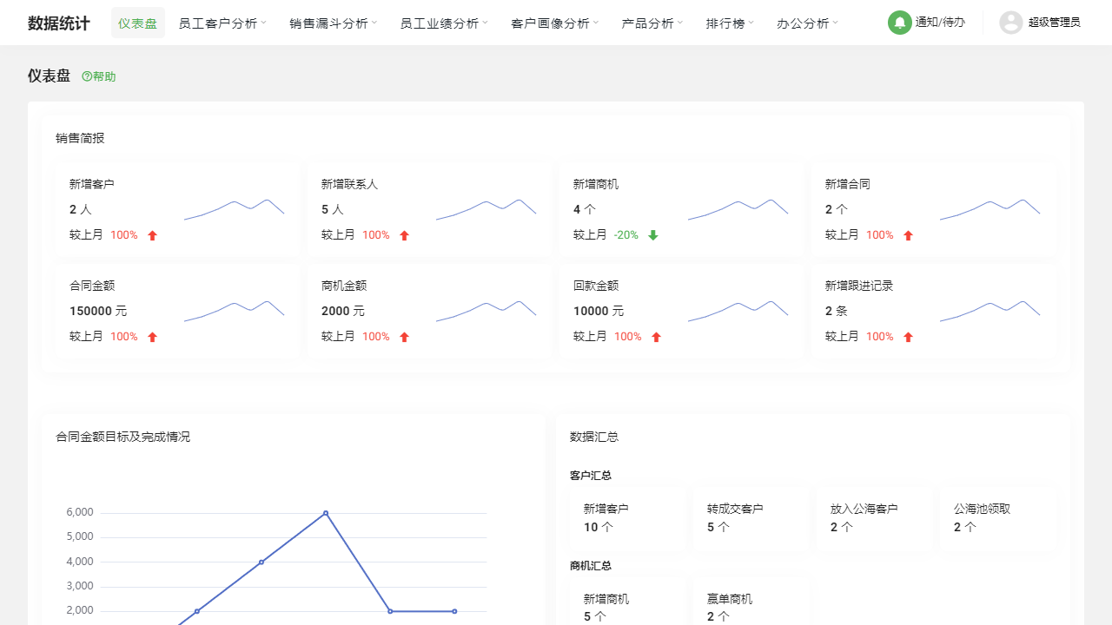The width and height of the screenshot is (1112, 625).
Task: Open the 客户画像分析 menu item
Action: coord(553,23)
